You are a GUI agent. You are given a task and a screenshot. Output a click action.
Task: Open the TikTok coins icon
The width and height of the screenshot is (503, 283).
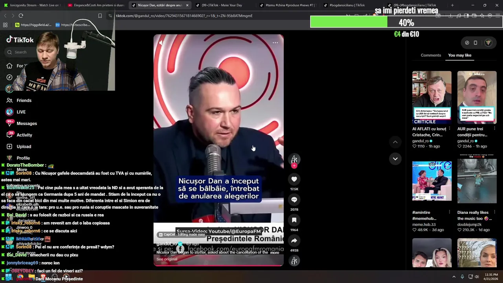click(x=467, y=42)
